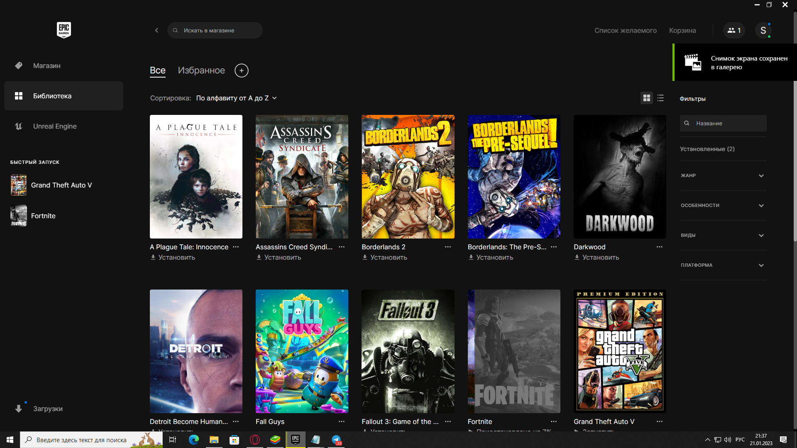Expand the Features filter
The height and width of the screenshot is (448, 797).
coord(723,205)
